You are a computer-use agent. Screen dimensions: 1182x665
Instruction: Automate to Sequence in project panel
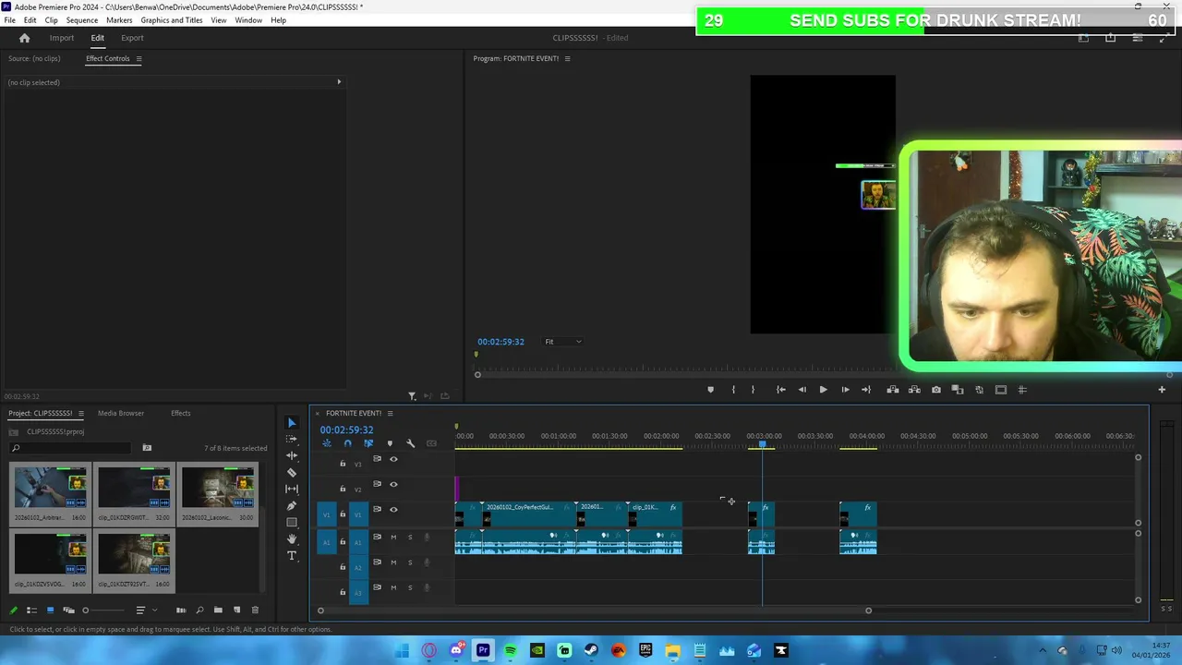181,610
